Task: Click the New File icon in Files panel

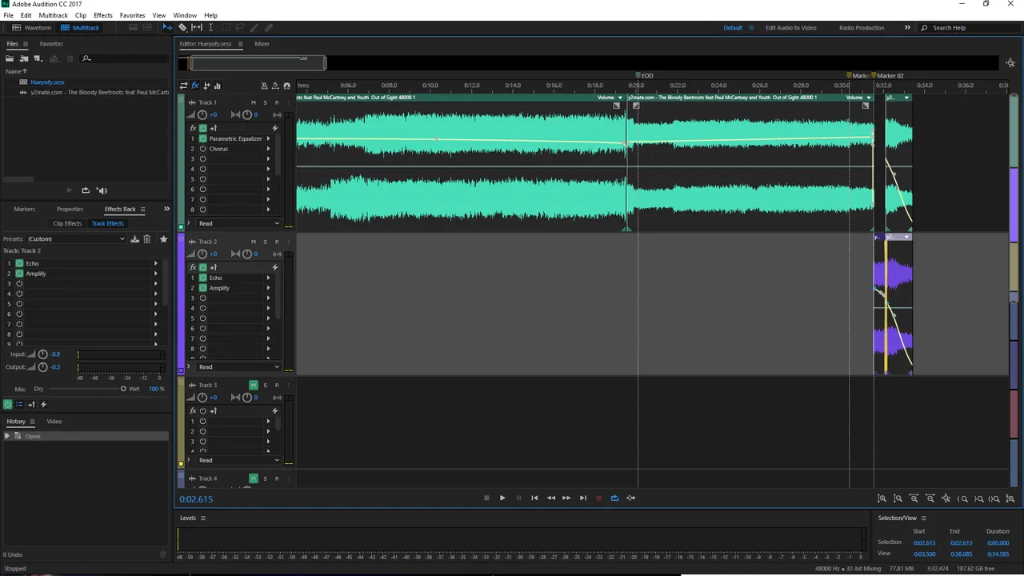Action: click(38, 58)
